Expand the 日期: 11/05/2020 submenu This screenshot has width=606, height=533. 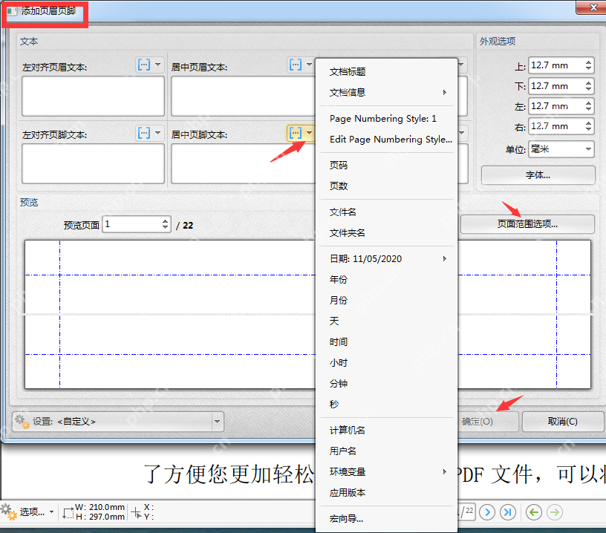point(386,259)
